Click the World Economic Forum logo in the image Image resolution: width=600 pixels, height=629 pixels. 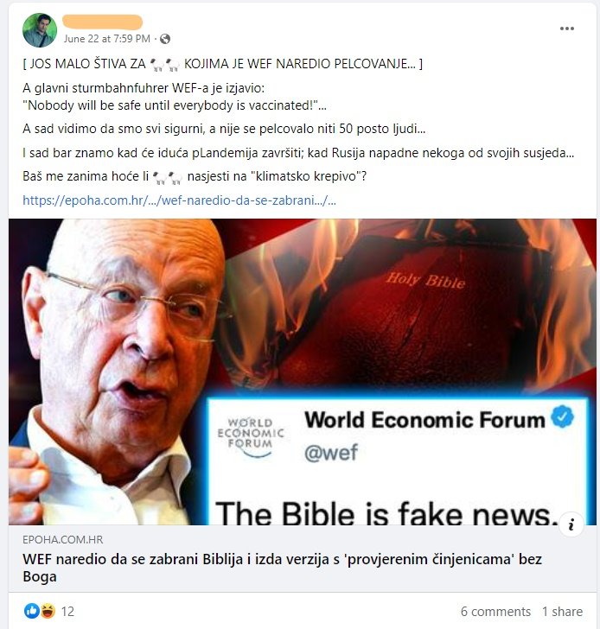coord(251,438)
